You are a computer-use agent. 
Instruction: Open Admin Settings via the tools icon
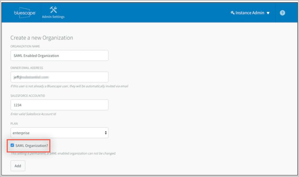(53, 10)
